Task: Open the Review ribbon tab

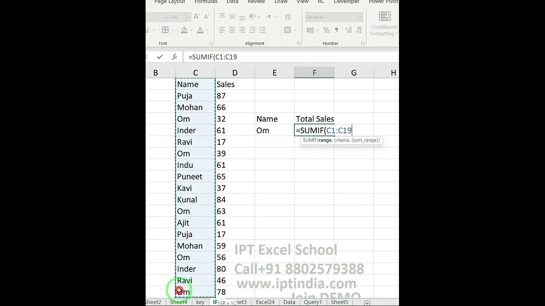Action: tap(256, 2)
